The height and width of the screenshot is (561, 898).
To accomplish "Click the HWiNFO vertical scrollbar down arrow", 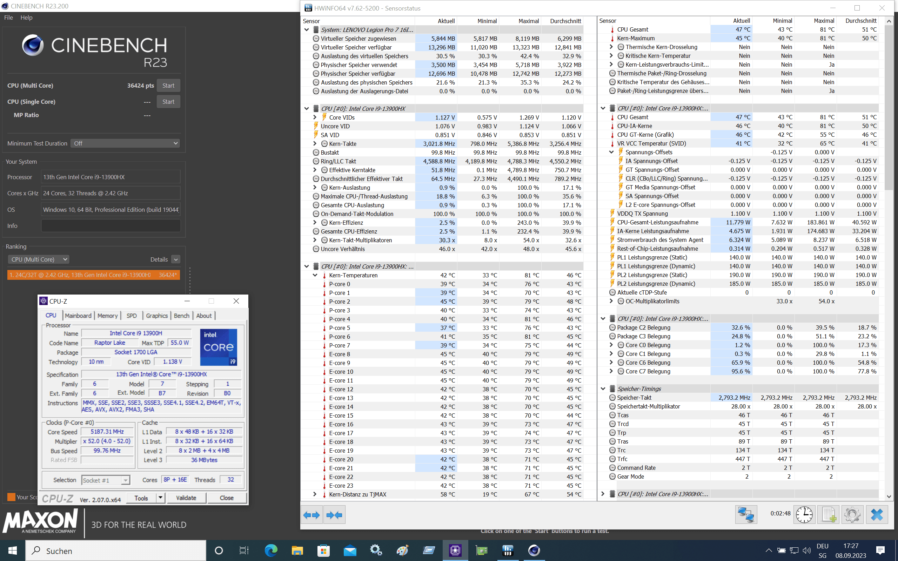I will 889,496.
